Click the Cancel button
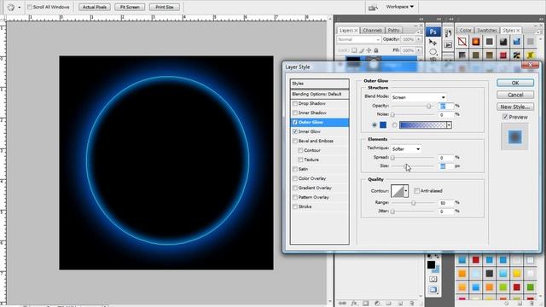 tap(515, 95)
